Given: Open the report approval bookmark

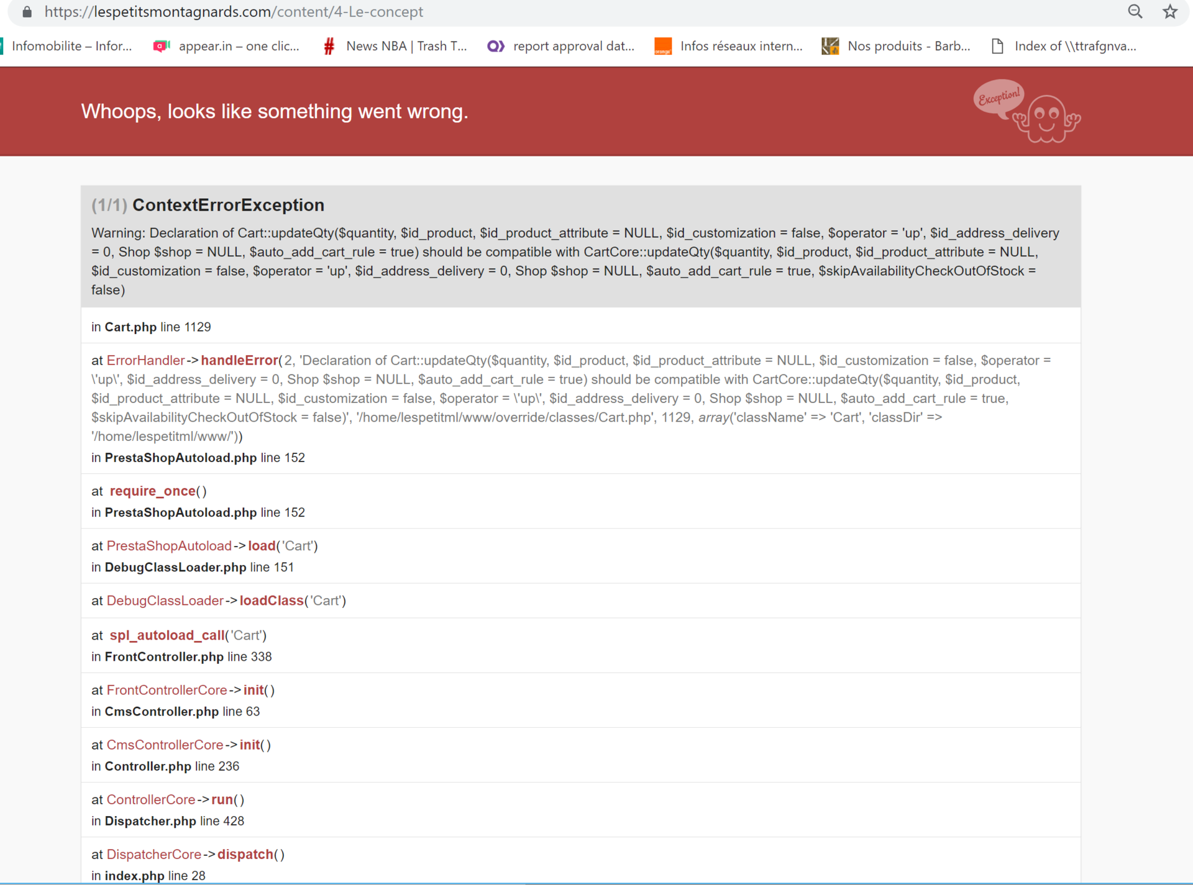Looking at the screenshot, I should 560,46.
